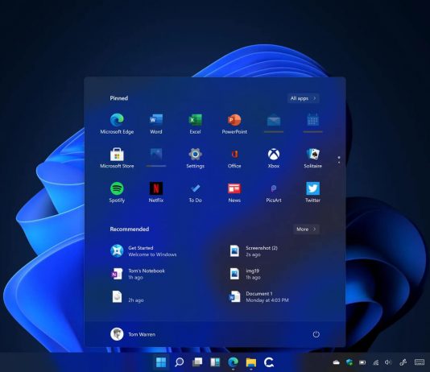The height and width of the screenshot is (372, 430).
Task: Click the All apps button
Action: pyautogui.click(x=303, y=98)
